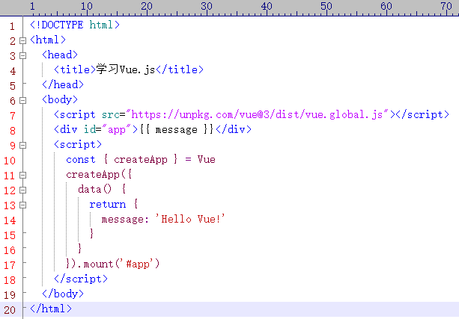Click line number 10 in the gutter
The height and width of the screenshot is (319, 459).
click(x=10, y=161)
